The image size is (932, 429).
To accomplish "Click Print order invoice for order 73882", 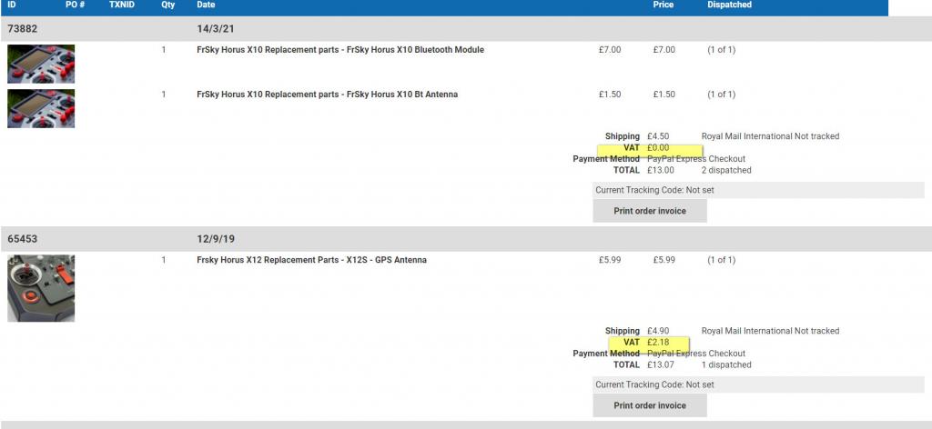I will (x=650, y=211).
